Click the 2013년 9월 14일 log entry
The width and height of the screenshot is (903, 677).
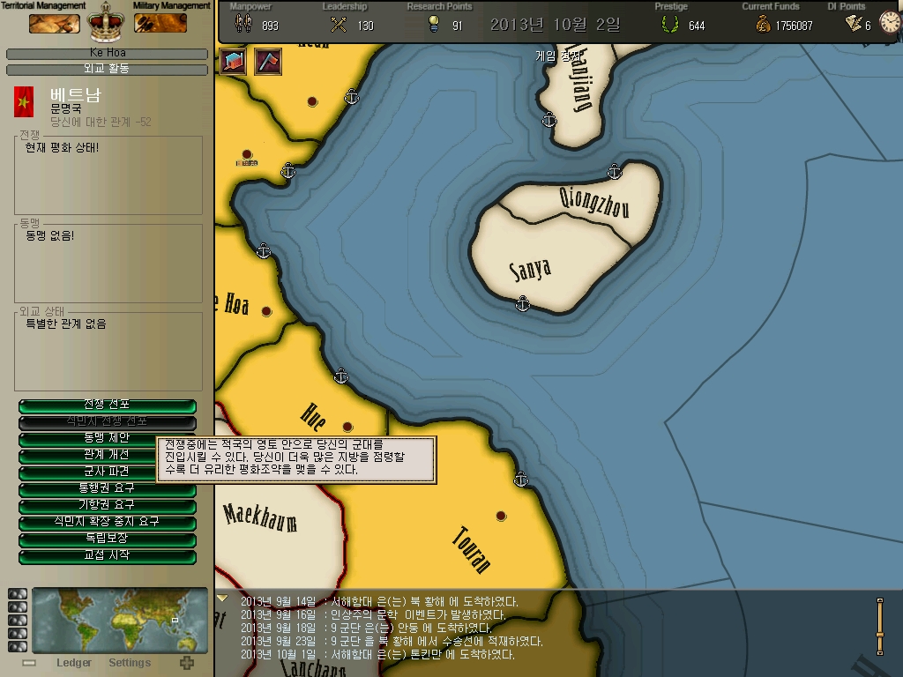point(379,601)
